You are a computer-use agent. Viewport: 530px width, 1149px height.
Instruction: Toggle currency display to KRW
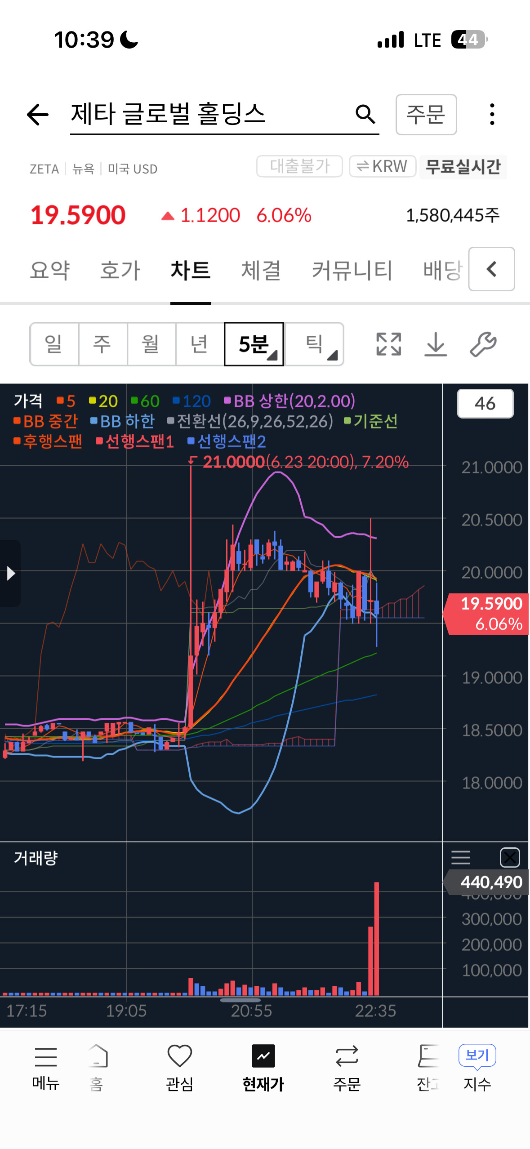coord(383,166)
